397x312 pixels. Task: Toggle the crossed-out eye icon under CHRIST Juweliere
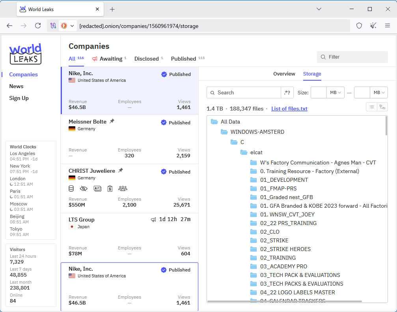click(84, 188)
